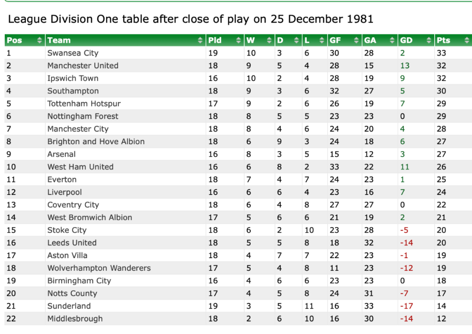Click Wolverhampton Wanderers in the table

99,268
